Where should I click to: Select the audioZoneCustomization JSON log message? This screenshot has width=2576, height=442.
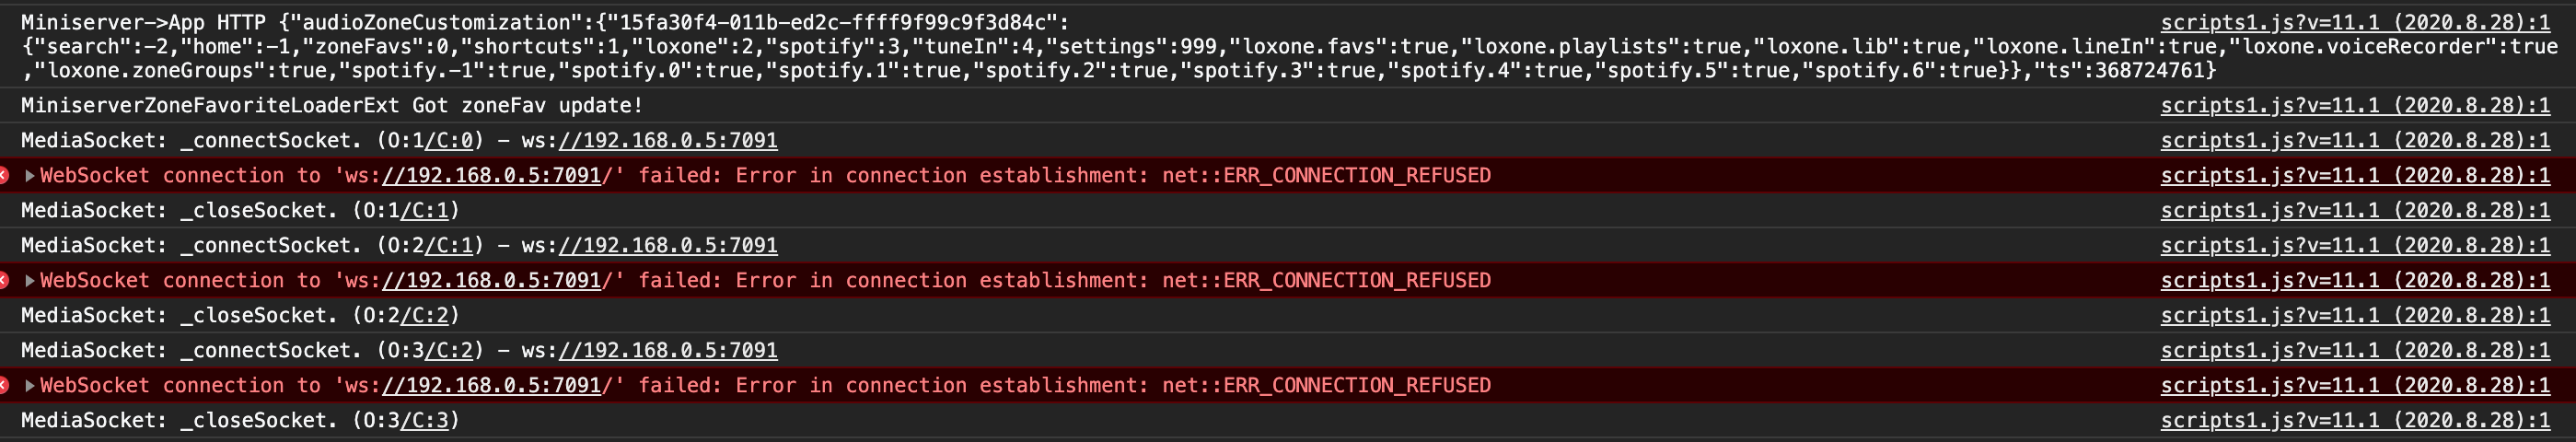coord(1288,46)
